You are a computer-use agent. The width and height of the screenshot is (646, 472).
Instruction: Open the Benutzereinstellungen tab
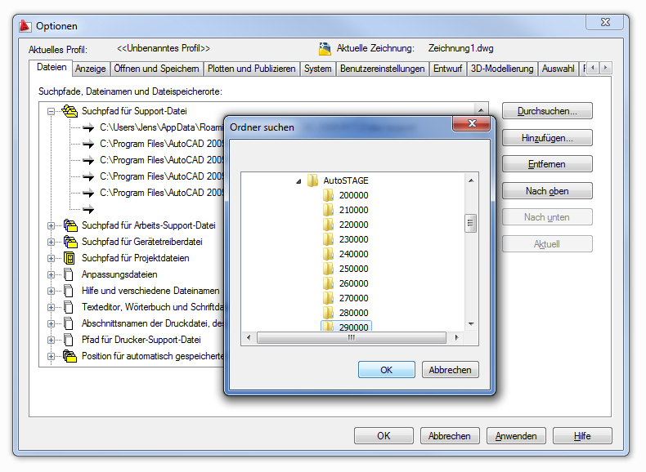tap(382, 69)
